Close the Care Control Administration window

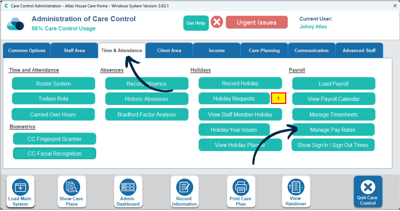[x=394, y=6]
